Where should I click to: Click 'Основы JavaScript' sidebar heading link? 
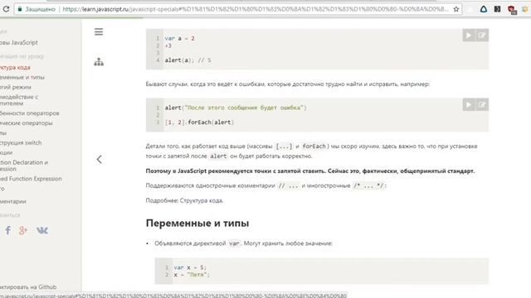(x=19, y=42)
